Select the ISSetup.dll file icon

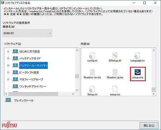point(115,55)
